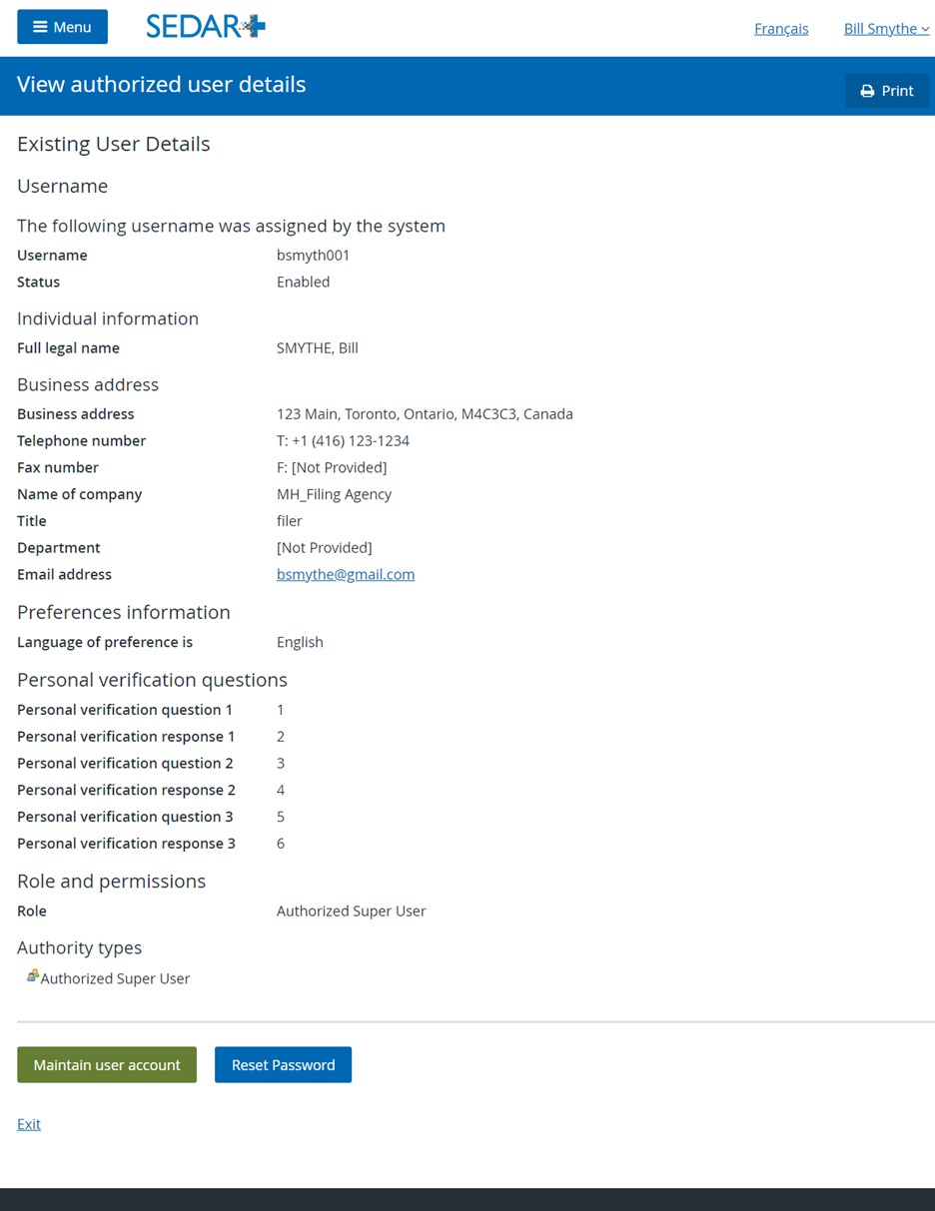Screen dimensions: 935x1211
Task: Click Maintain user account button
Action: click(107, 1064)
